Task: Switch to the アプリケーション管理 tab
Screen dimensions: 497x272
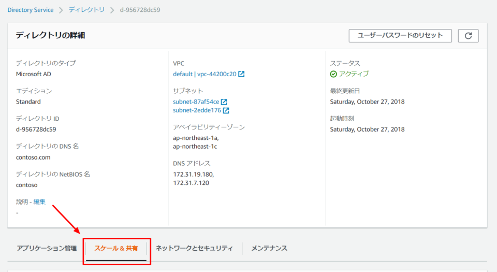Action: point(47,248)
